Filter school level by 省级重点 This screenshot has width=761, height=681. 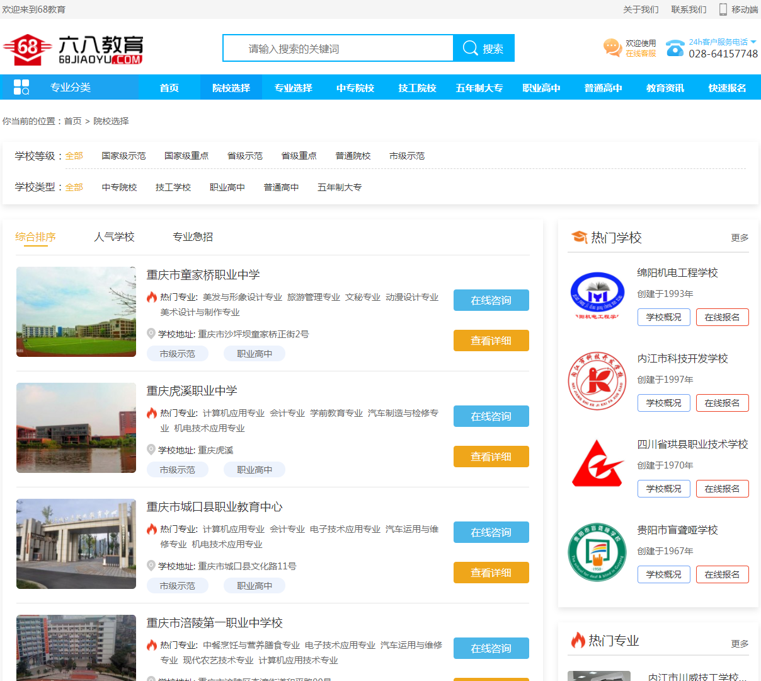[299, 156]
